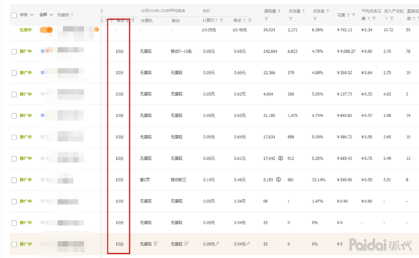Open the filter funnel under 展现量
The height and width of the screenshot is (258, 419).
pos(266,19)
